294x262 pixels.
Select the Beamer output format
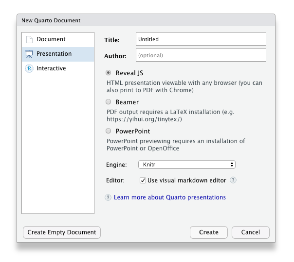pyautogui.click(x=108, y=102)
